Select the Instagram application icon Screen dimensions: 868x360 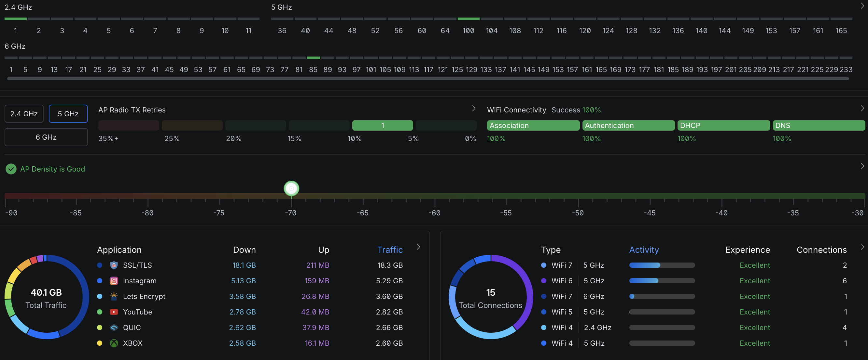pyautogui.click(x=114, y=281)
